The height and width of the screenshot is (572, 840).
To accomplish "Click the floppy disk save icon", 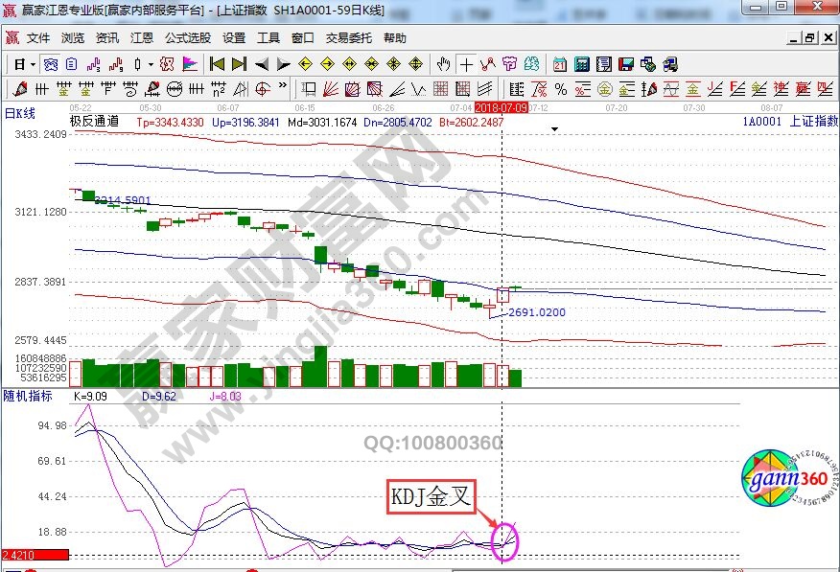I will (x=626, y=64).
